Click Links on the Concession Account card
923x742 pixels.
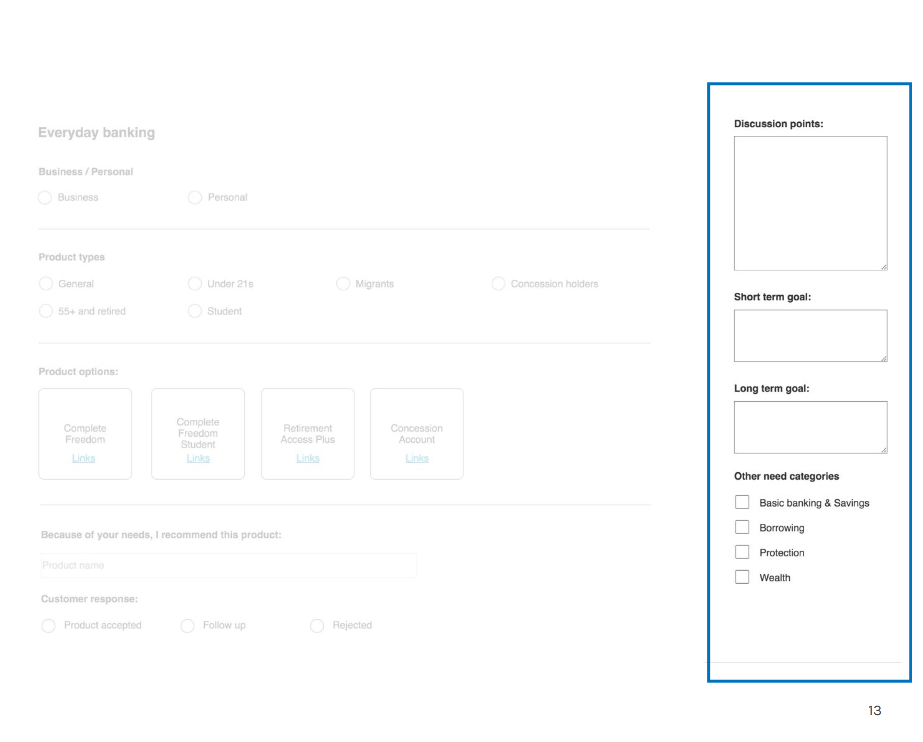(417, 458)
